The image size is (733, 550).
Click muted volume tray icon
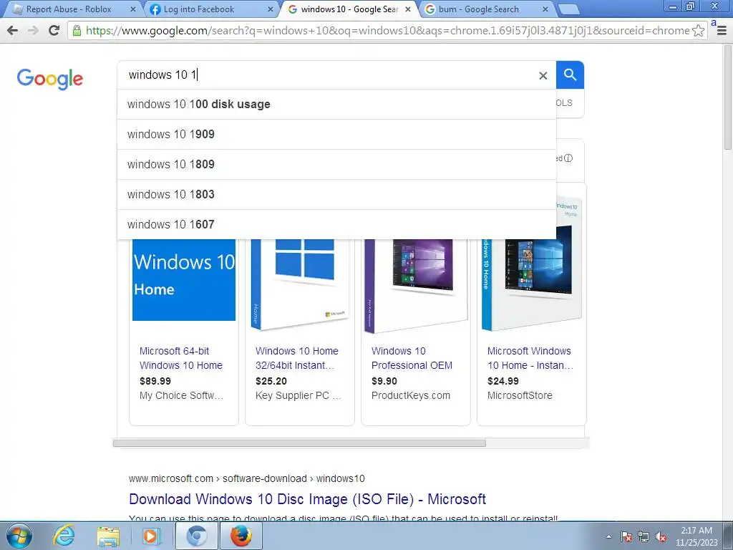[661, 536]
